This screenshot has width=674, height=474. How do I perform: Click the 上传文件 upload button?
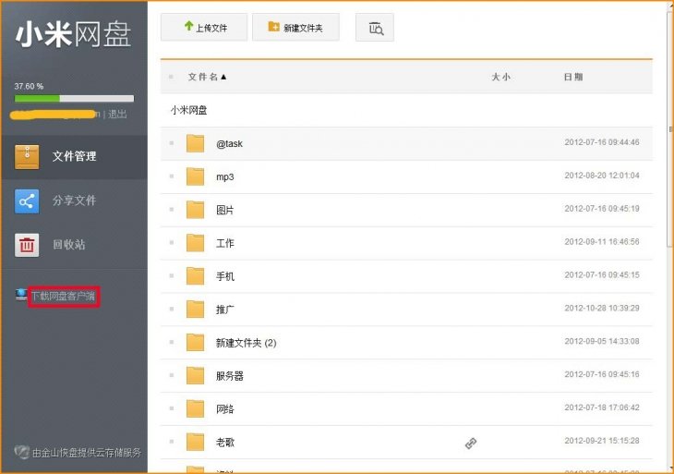204,28
